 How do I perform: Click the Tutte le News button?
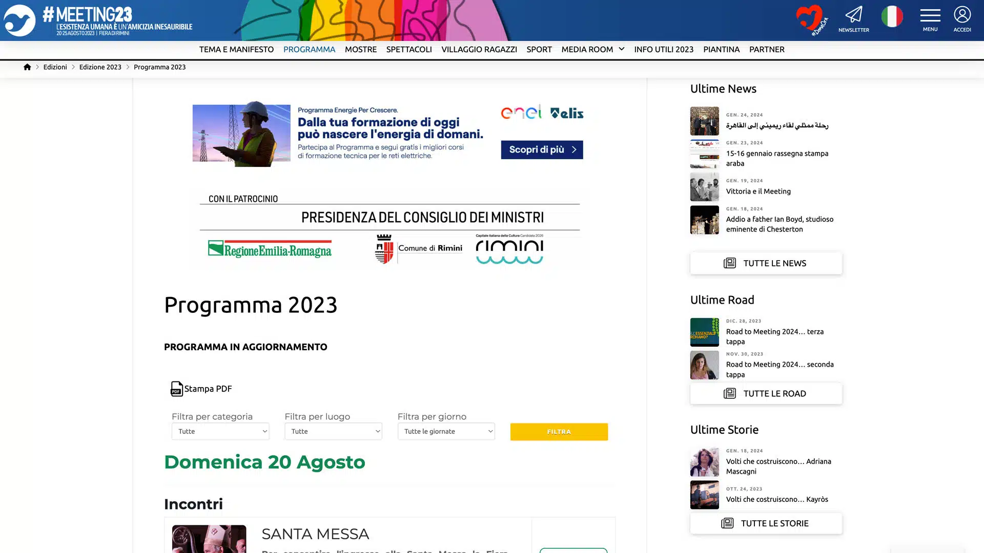[x=766, y=263]
